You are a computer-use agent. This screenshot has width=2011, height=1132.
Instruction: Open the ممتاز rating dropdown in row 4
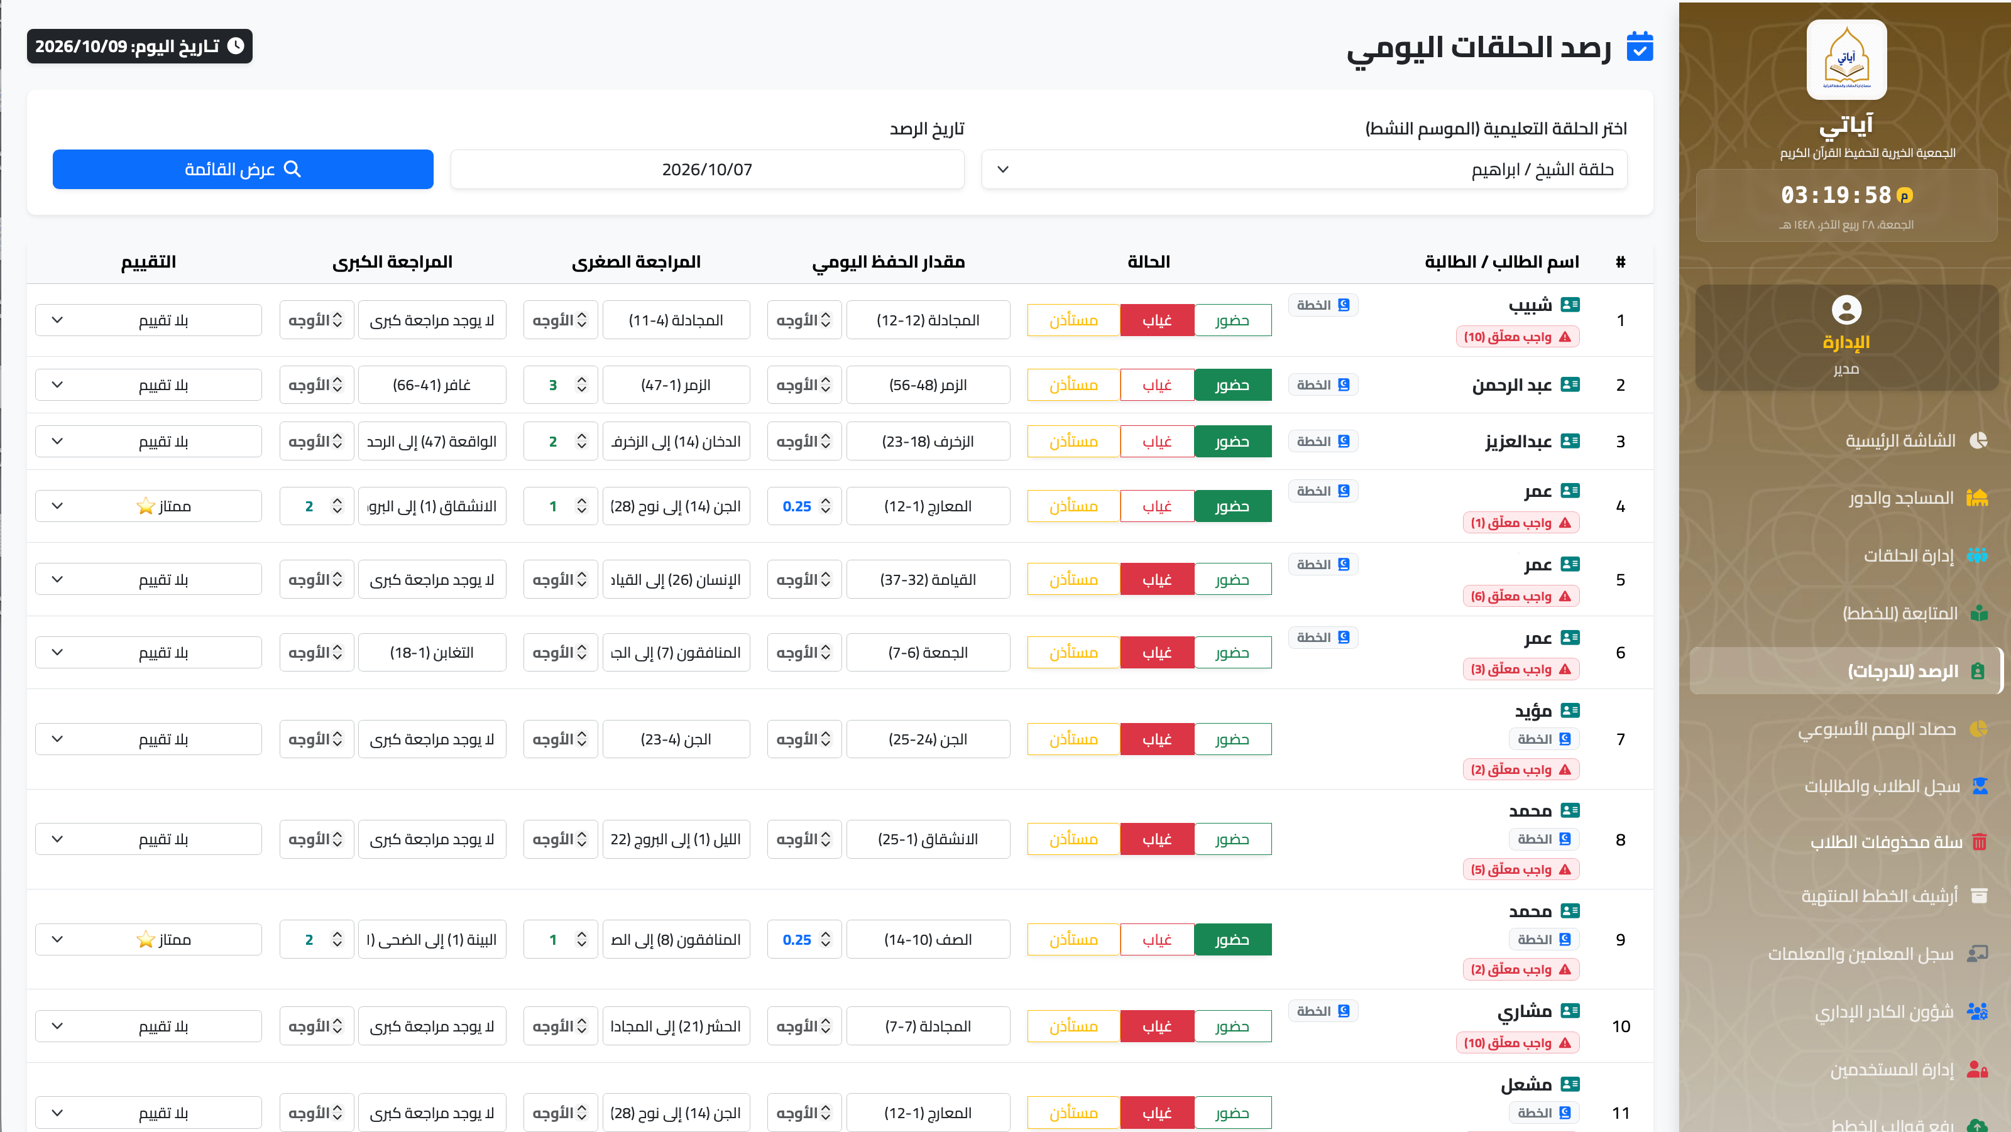tap(148, 506)
